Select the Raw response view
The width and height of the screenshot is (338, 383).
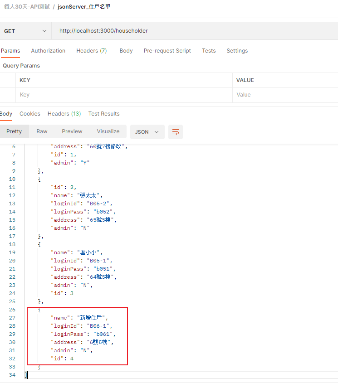(42, 131)
